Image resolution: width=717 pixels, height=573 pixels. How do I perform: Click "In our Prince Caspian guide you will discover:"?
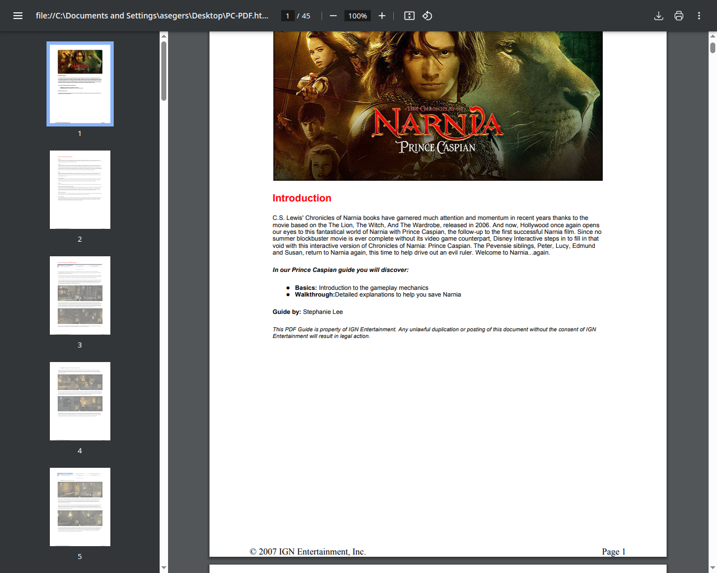click(x=341, y=270)
